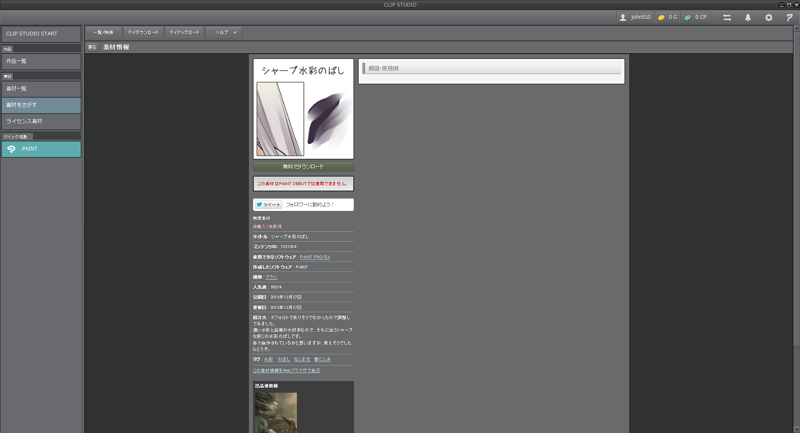This screenshot has width=800, height=433.
Task: Click the シャープ水彩のばし preview thumbnail
Action: [303, 109]
